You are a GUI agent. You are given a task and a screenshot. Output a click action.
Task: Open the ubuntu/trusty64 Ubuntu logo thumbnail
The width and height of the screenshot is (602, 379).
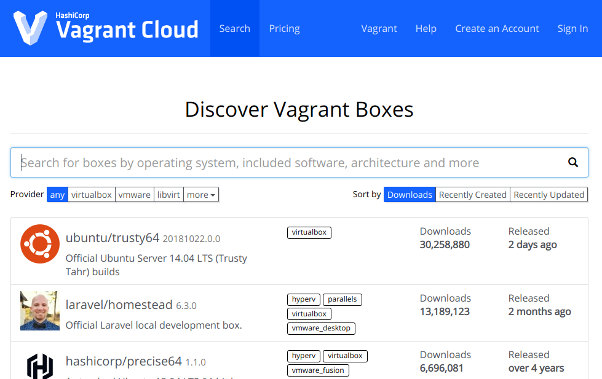tap(40, 244)
